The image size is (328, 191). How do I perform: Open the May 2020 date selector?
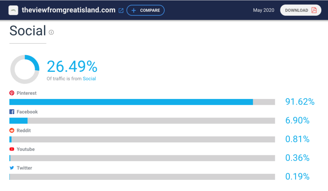264,10
